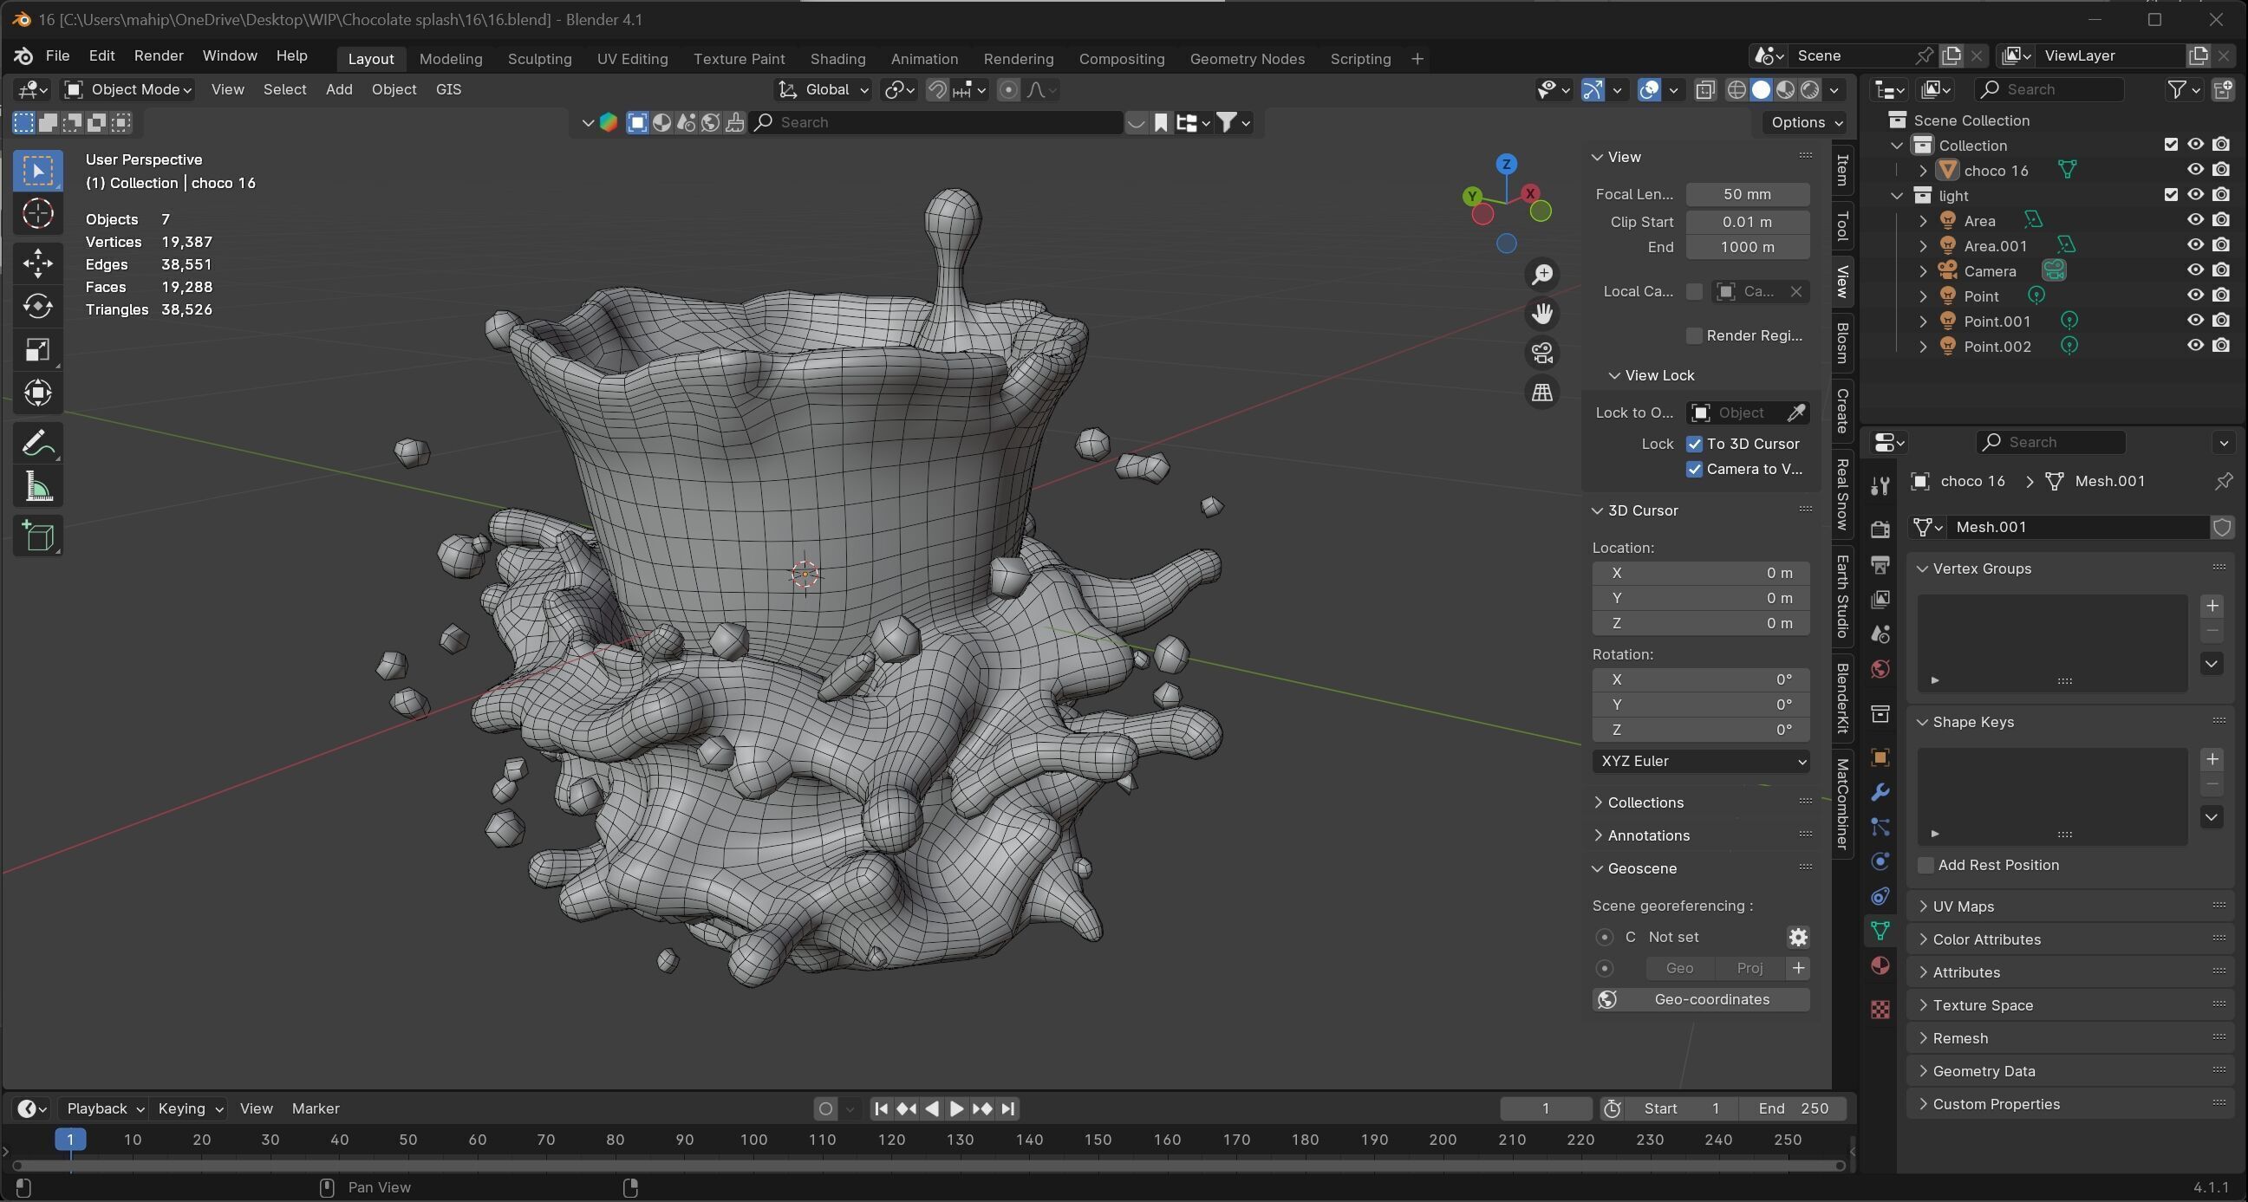Switch to rendered viewport shading
Image resolution: width=2248 pixels, height=1202 pixels.
click(1810, 90)
